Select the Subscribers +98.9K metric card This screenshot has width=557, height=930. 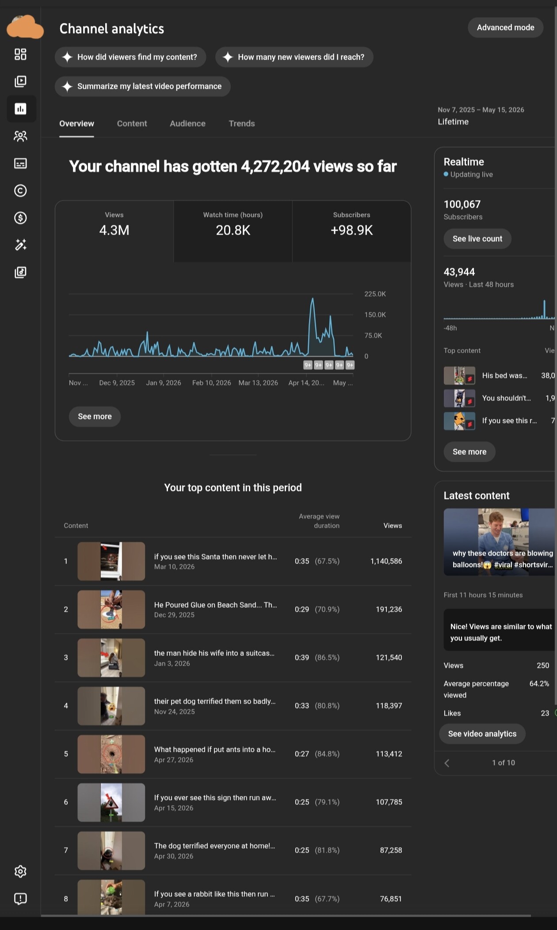tap(351, 231)
